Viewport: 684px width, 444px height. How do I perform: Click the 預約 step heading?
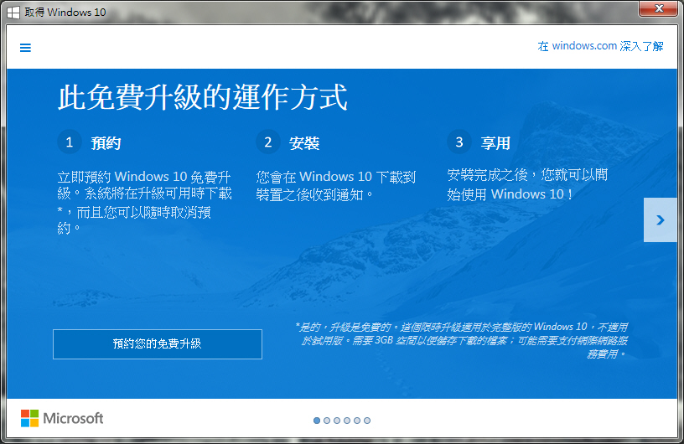click(106, 143)
